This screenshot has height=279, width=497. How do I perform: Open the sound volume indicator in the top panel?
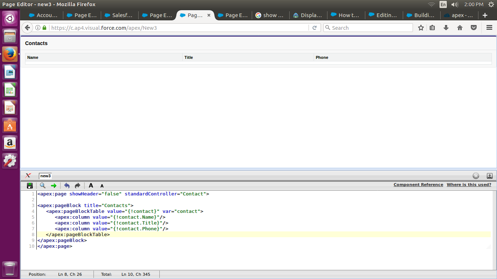click(454, 4)
